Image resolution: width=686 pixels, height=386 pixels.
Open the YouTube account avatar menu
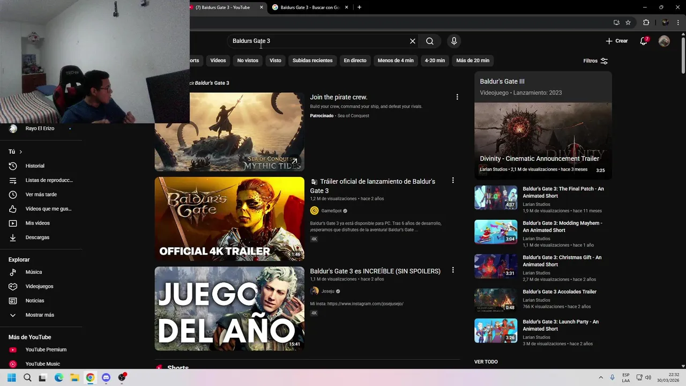tap(664, 41)
